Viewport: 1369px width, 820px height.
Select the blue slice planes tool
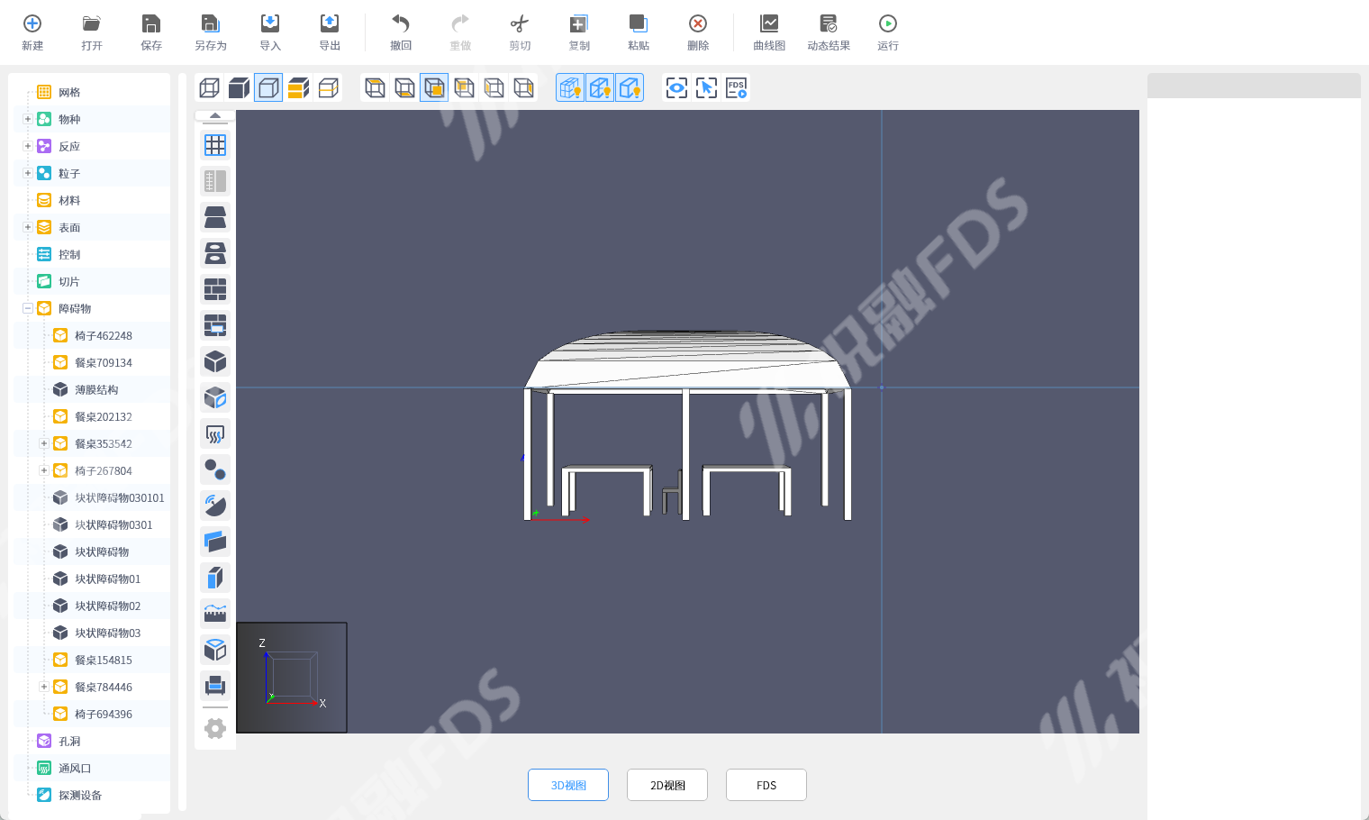point(215,542)
